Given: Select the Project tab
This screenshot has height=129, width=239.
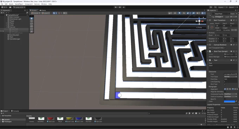Looking at the screenshot, I should (x=5, y=111).
